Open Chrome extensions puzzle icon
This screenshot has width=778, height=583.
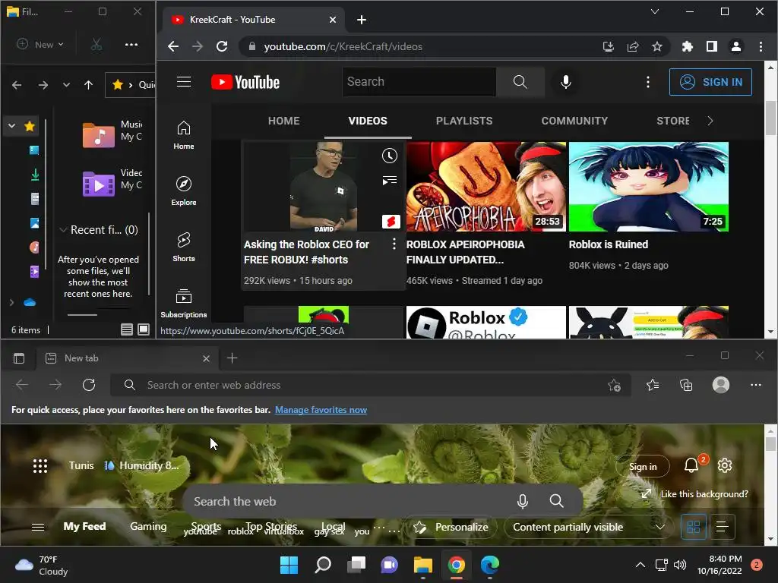687,46
